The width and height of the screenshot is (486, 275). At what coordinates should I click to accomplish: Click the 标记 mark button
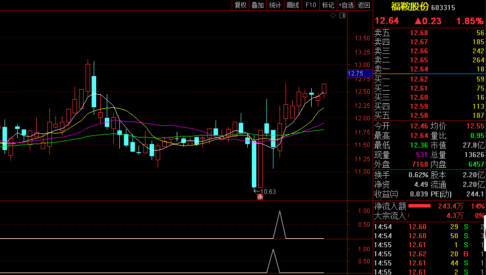(x=328, y=5)
